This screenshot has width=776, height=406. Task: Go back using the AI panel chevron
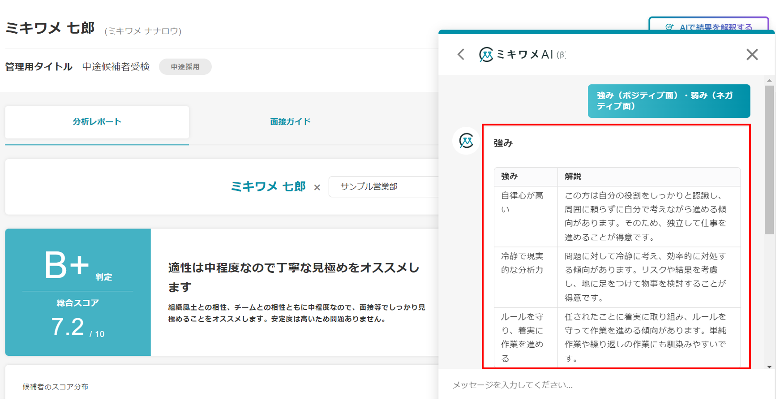coord(461,55)
